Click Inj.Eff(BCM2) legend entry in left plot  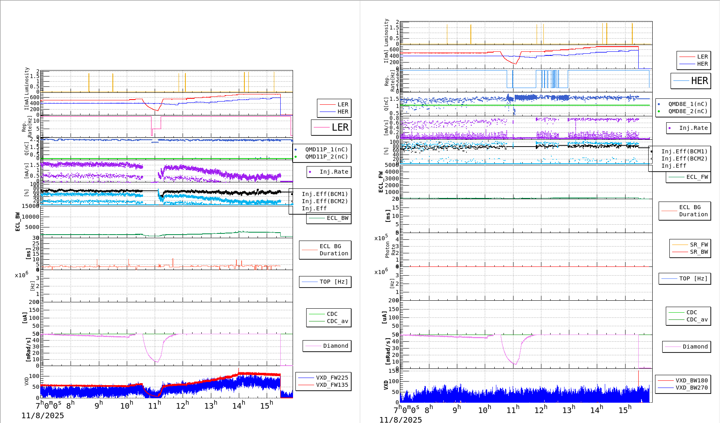click(x=325, y=201)
